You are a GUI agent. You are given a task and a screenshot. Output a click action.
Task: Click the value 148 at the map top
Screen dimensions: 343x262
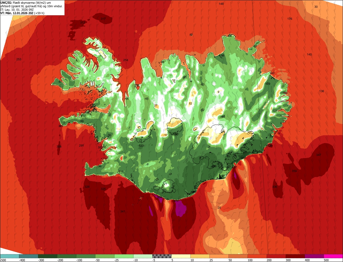pyautogui.click(x=221, y=4)
